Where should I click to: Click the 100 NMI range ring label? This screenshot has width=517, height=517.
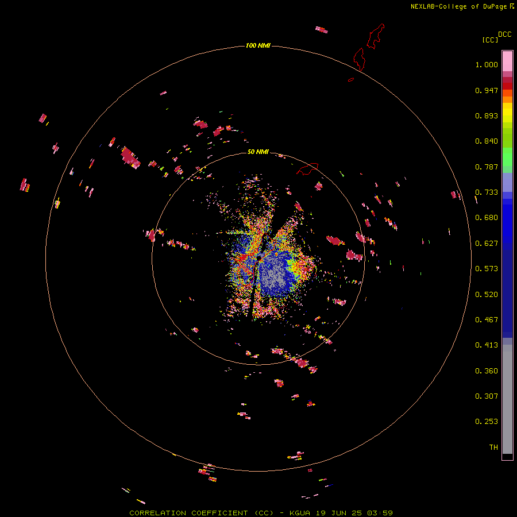(258, 45)
